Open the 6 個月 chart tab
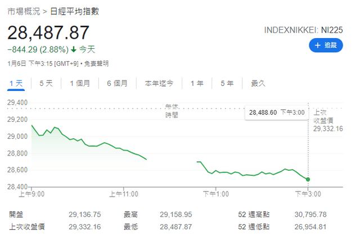The height and width of the screenshot is (237, 360). tap(117, 83)
